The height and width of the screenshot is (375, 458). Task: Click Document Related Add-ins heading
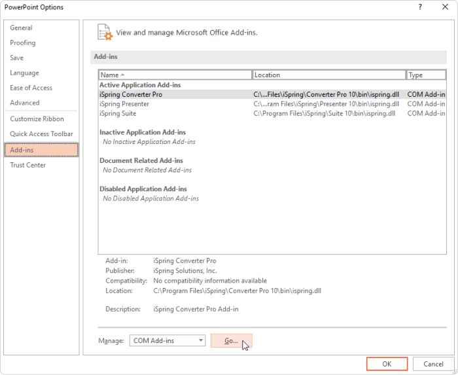pos(141,160)
